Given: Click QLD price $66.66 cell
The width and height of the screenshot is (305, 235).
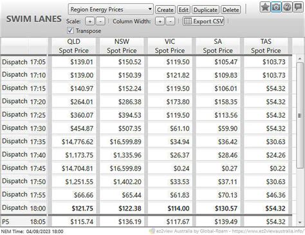Looking at the screenshot, I should click(74, 195).
